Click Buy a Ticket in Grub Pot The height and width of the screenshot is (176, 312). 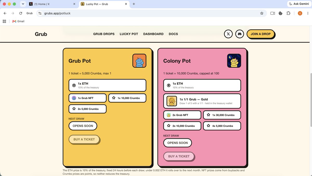(x=84, y=139)
